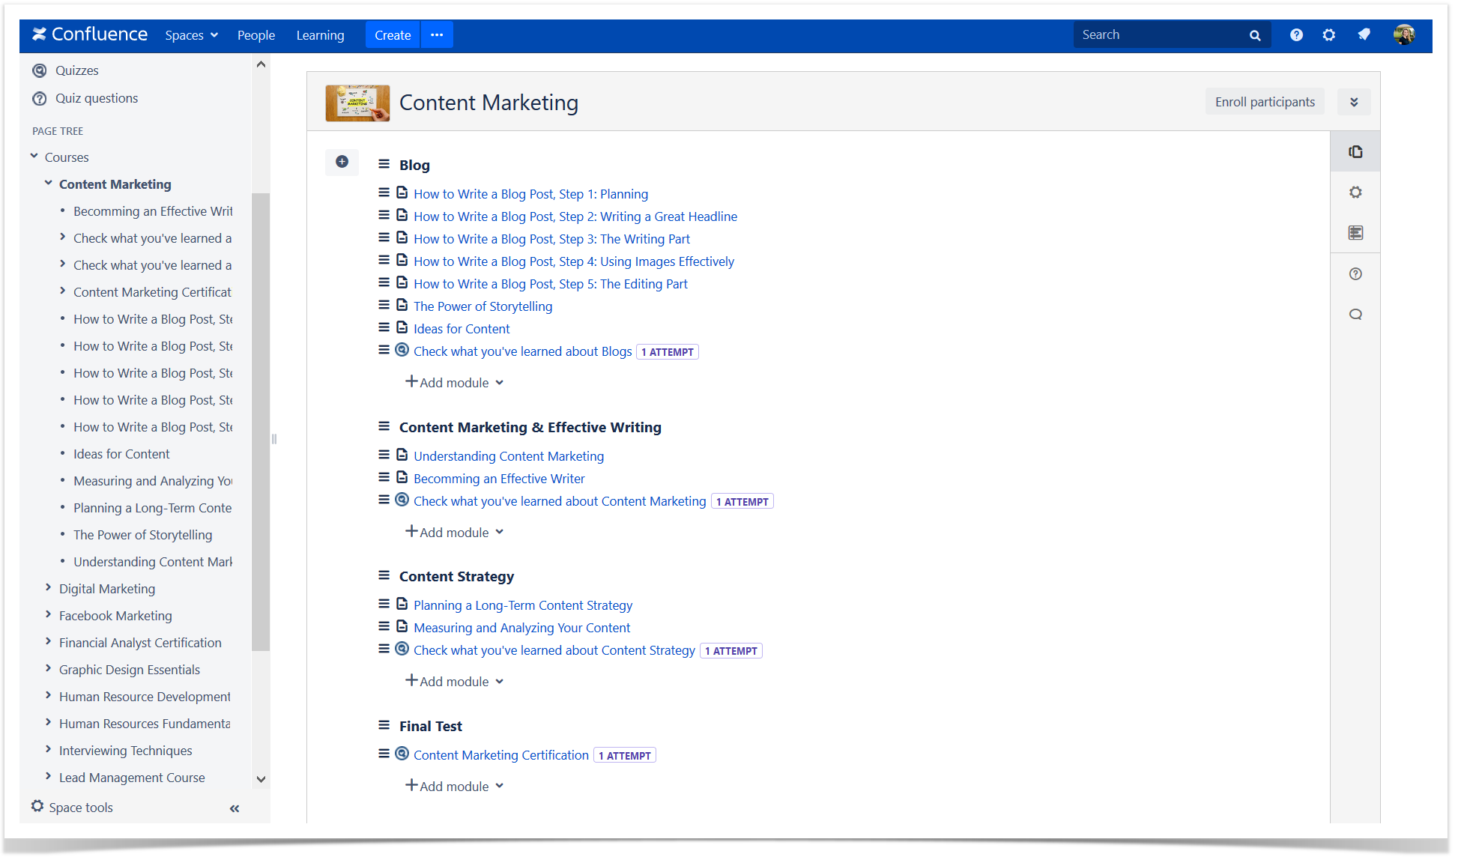Click the Quiz questions icon in sidebar
Image resolution: width=1458 pixels, height=860 pixels.
(x=40, y=98)
